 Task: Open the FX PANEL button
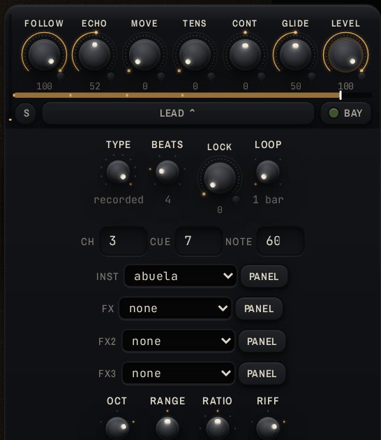point(259,309)
